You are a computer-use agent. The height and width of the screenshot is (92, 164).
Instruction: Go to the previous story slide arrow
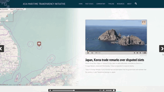2,49
